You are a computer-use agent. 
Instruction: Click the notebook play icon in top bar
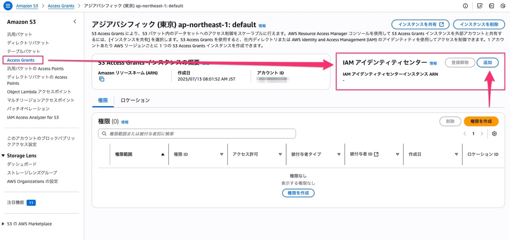tap(491, 6)
